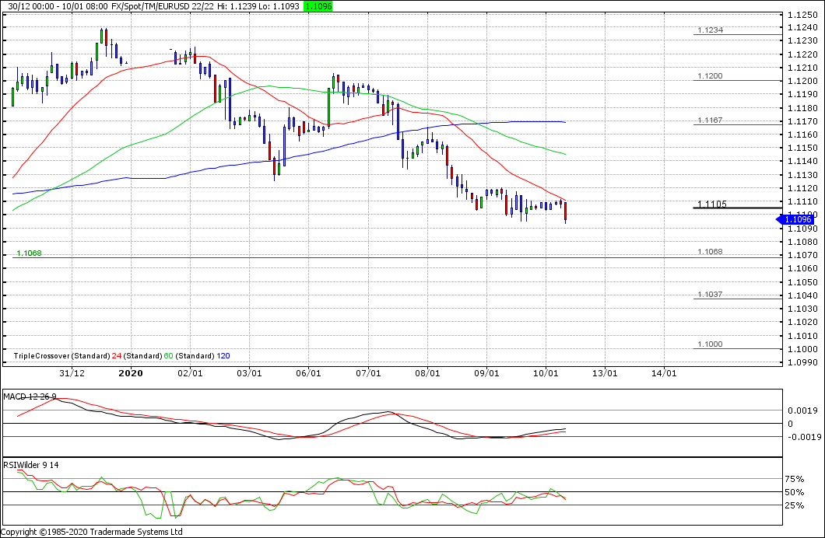The image size is (825, 538).
Task: Click the 25% RSI axis label
Action: pyautogui.click(x=795, y=506)
